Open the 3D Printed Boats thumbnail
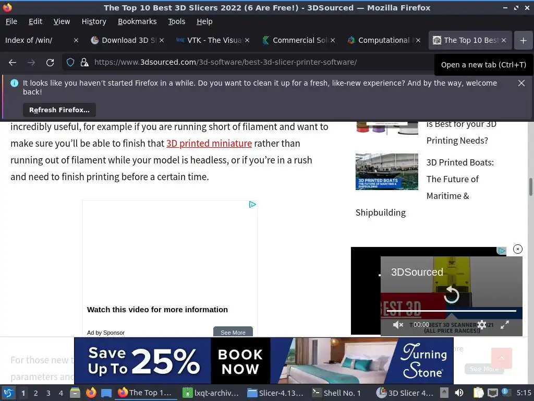Image resolution: width=534 pixels, height=401 pixels. point(387,171)
